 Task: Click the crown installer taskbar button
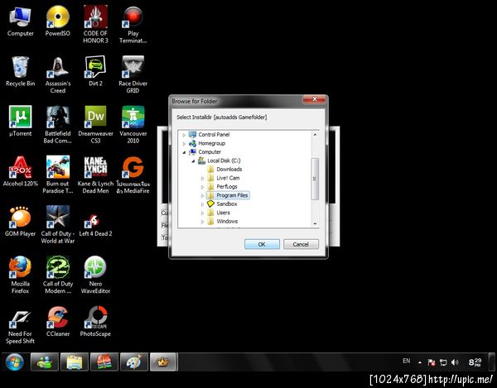point(162,362)
